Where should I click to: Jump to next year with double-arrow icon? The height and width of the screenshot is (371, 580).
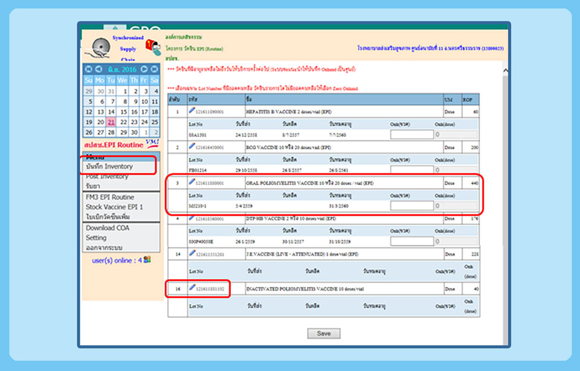pyautogui.click(x=153, y=69)
